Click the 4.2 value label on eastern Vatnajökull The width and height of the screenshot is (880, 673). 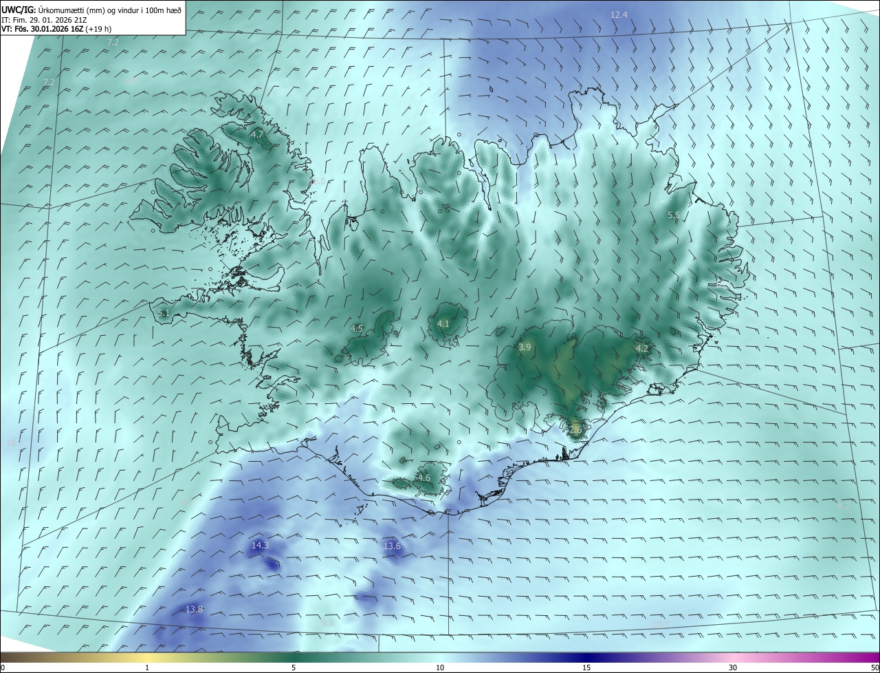pyautogui.click(x=642, y=349)
